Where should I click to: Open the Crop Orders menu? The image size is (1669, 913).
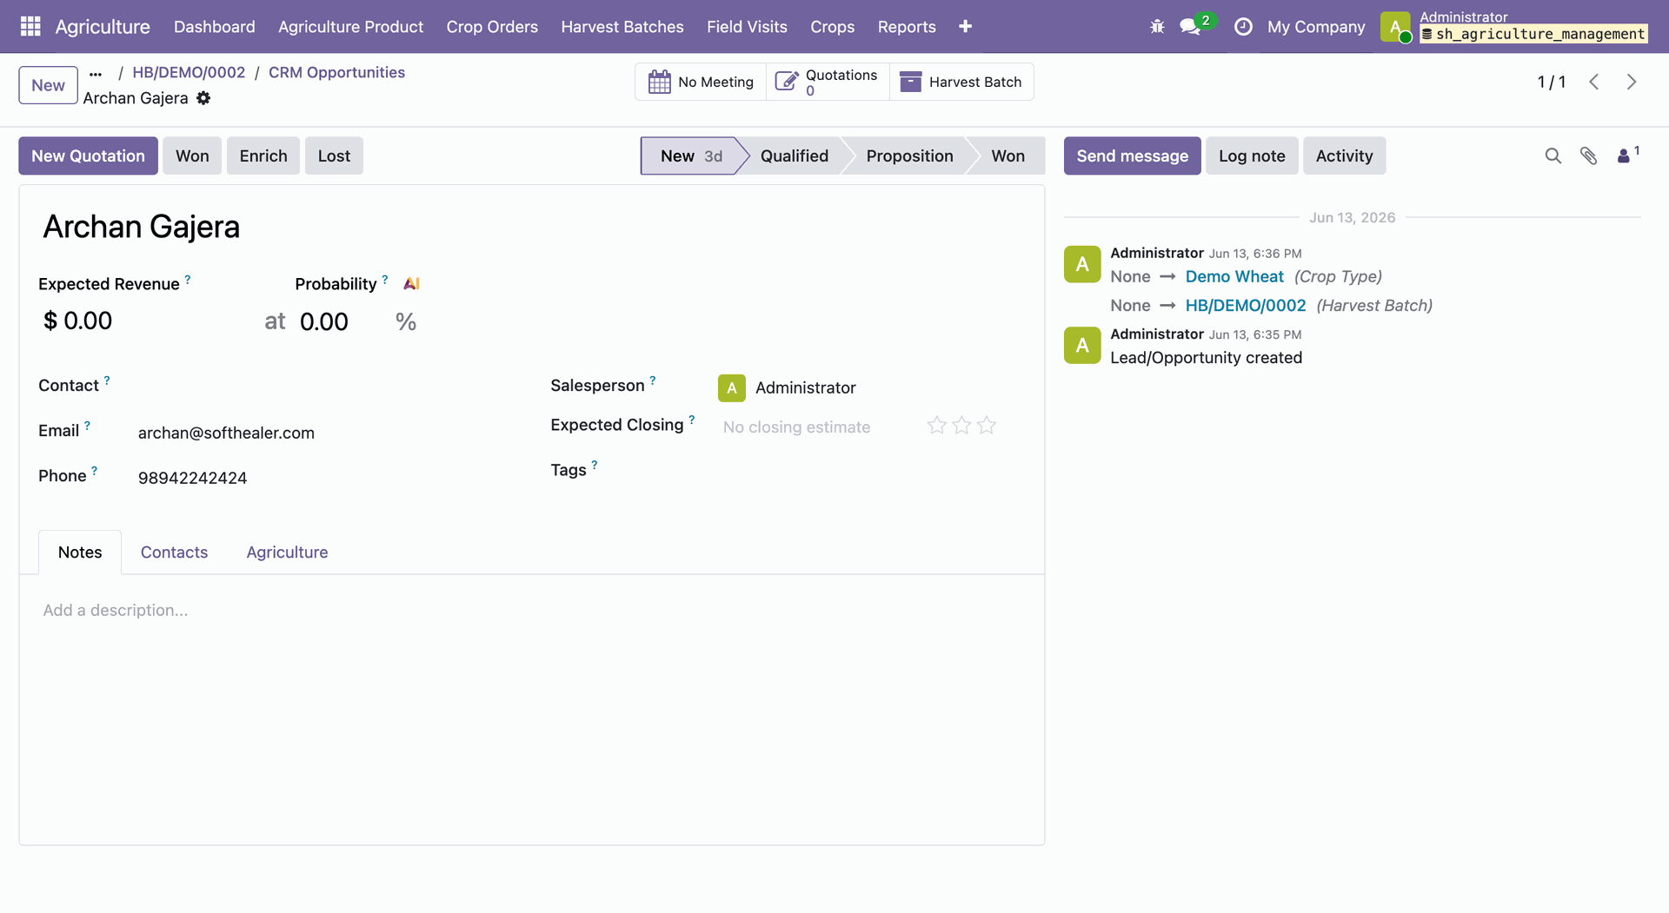492,27
